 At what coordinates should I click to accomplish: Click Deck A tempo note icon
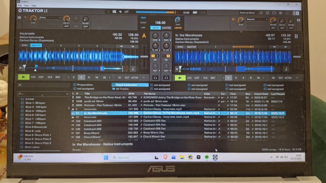tap(133, 68)
